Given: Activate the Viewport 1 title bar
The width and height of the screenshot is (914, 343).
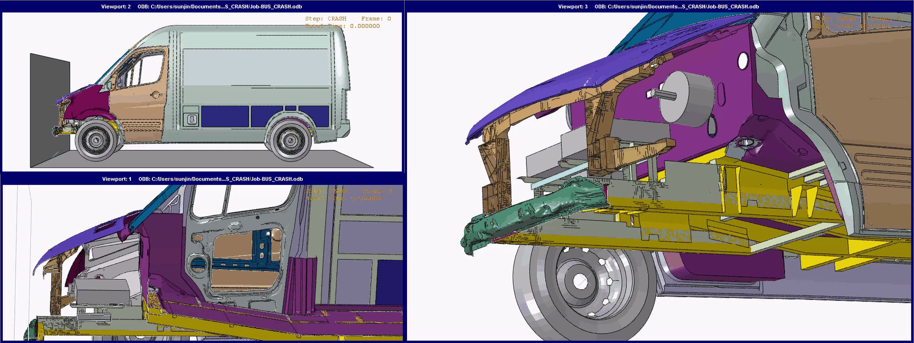Looking at the screenshot, I should click(x=202, y=179).
